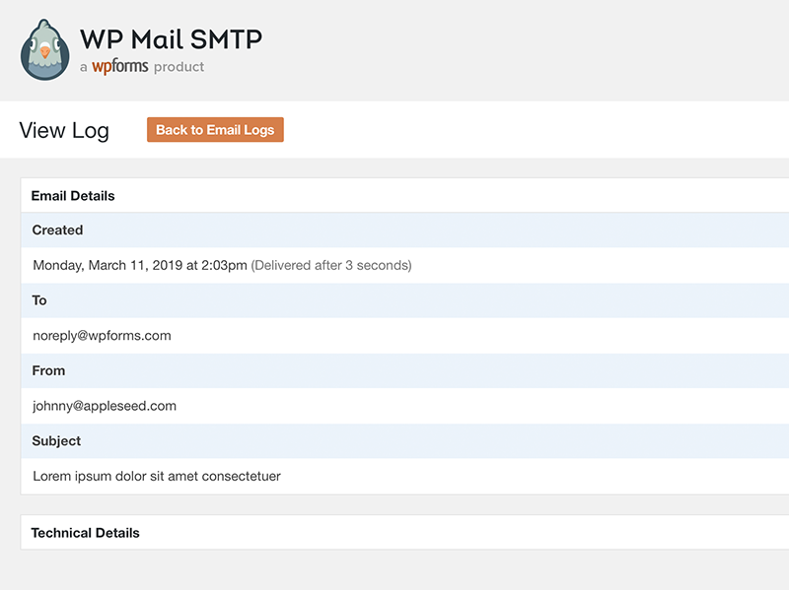
Task: Click the johnny@appleseed.com sender address
Action: click(105, 406)
